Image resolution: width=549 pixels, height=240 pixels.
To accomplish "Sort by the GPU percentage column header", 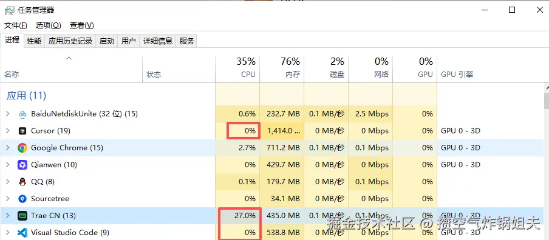I will pos(415,69).
